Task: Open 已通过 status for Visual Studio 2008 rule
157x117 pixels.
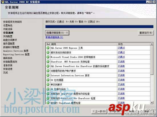Action: 121,57
